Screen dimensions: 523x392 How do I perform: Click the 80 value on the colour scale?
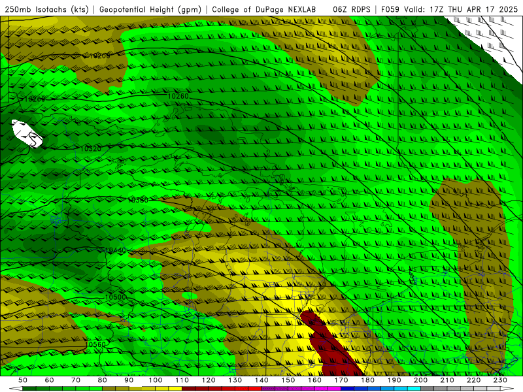[x=103, y=380]
